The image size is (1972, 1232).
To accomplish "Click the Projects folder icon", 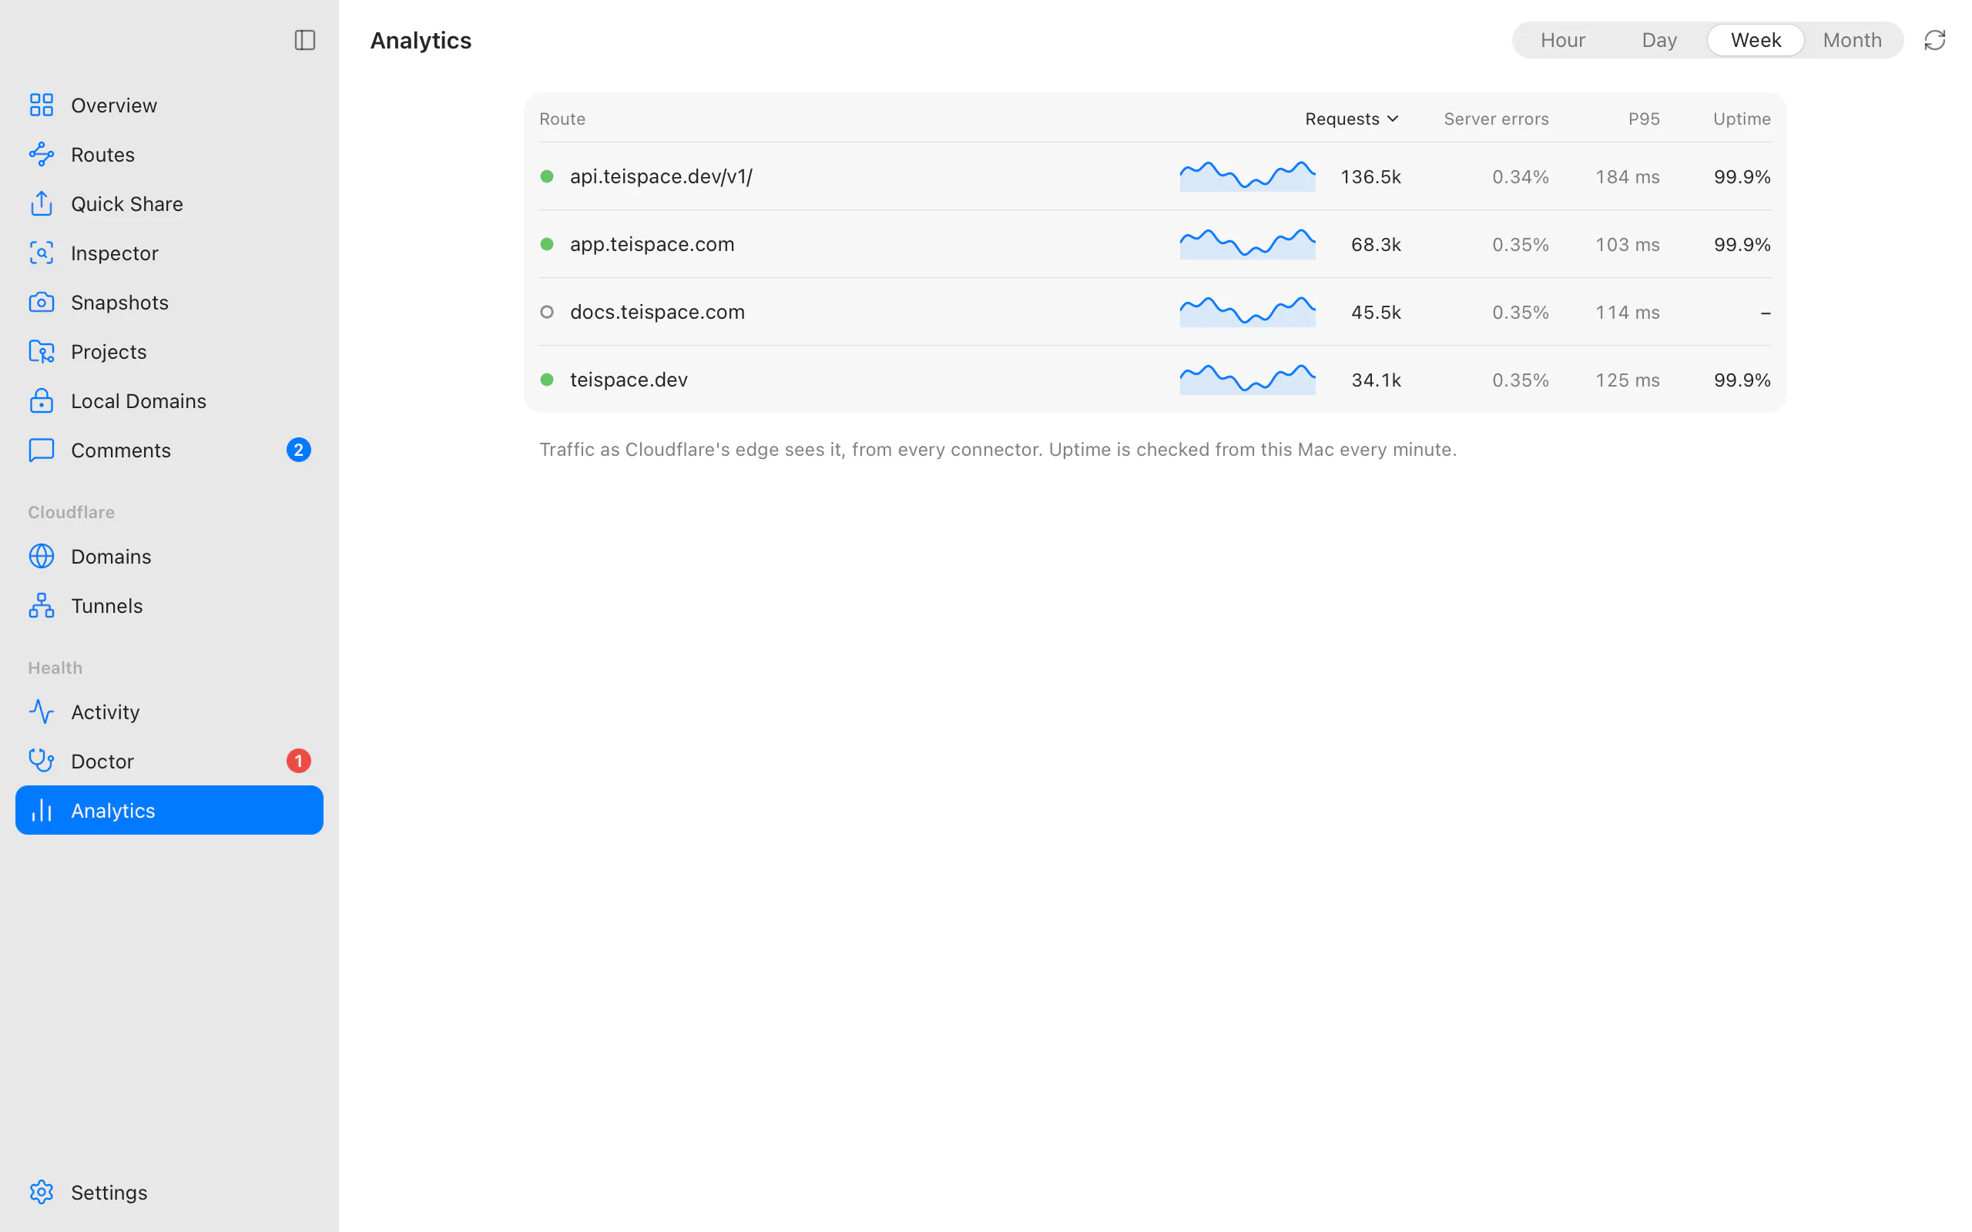I will [41, 351].
